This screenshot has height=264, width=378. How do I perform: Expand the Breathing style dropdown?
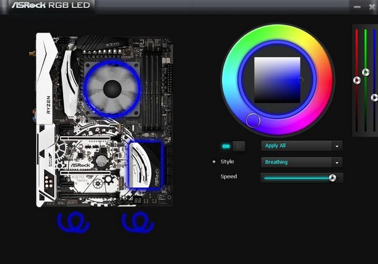point(301,162)
